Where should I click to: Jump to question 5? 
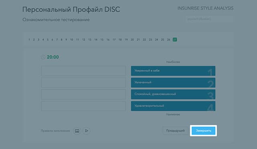click(x=48, y=40)
